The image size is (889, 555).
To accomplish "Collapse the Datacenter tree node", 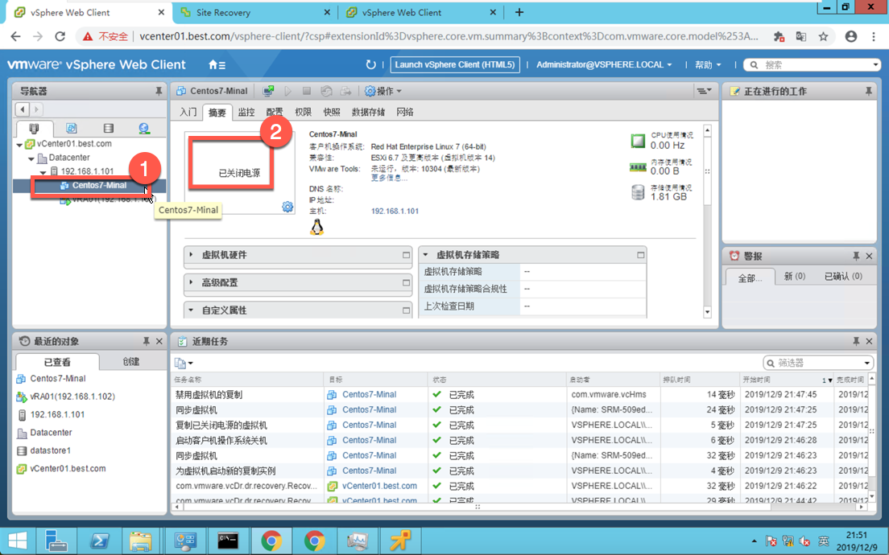I will click(31, 158).
